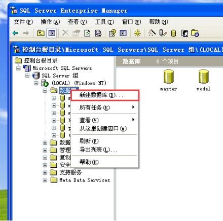Select (LOCAL) (Windows NT) tree label

point(79,83)
